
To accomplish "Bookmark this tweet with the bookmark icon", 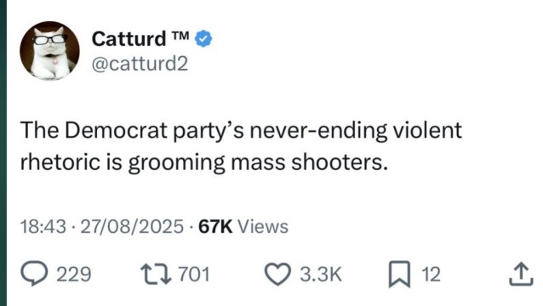I will pos(399,275).
